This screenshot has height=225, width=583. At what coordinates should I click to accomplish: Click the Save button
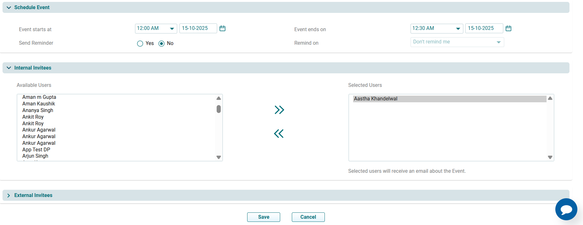pyautogui.click(x=264, y=217)
